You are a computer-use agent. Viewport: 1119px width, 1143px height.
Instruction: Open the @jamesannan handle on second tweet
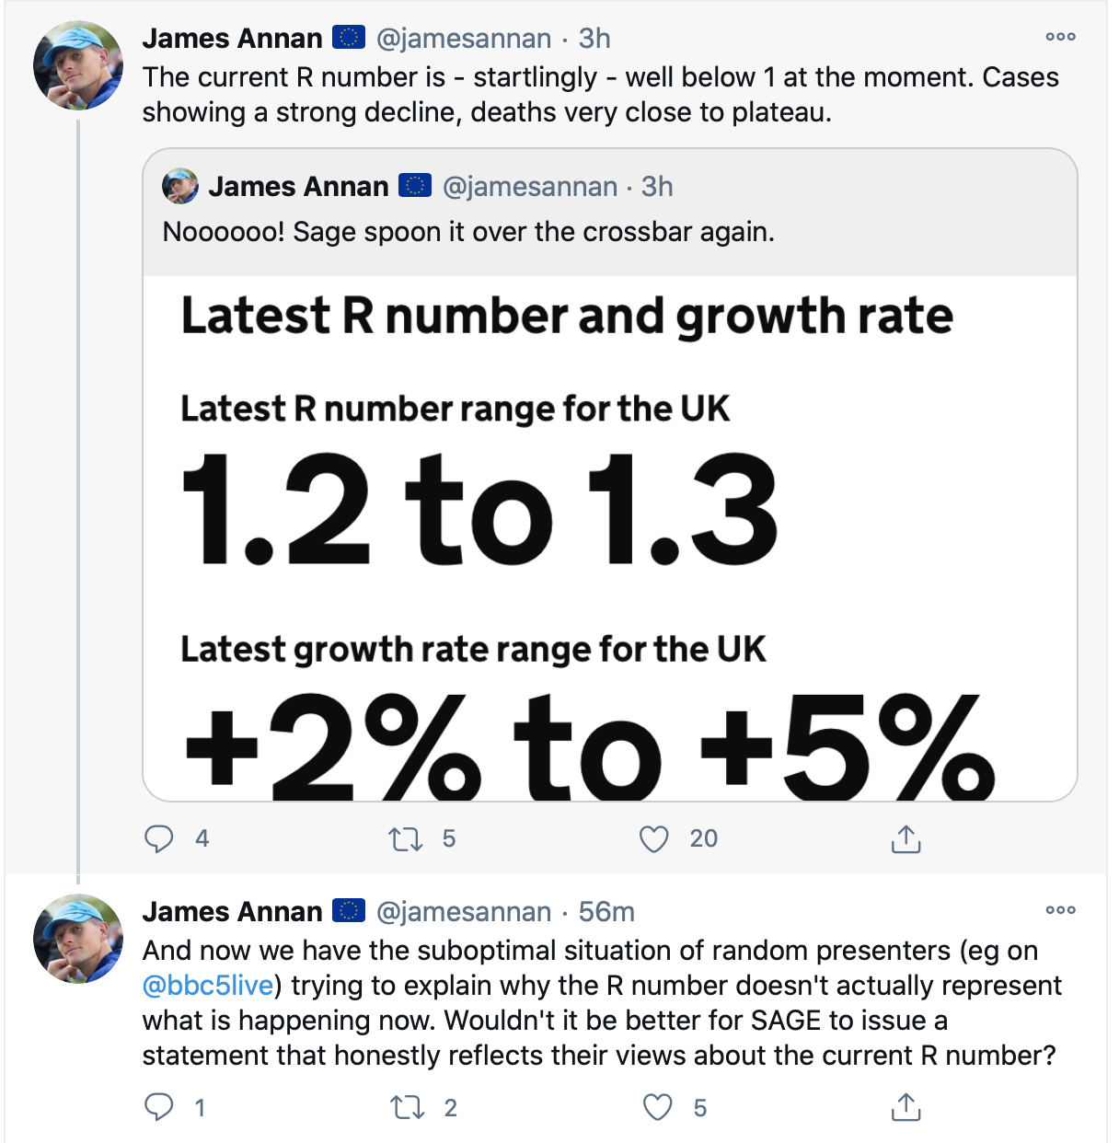click(464, 911)
